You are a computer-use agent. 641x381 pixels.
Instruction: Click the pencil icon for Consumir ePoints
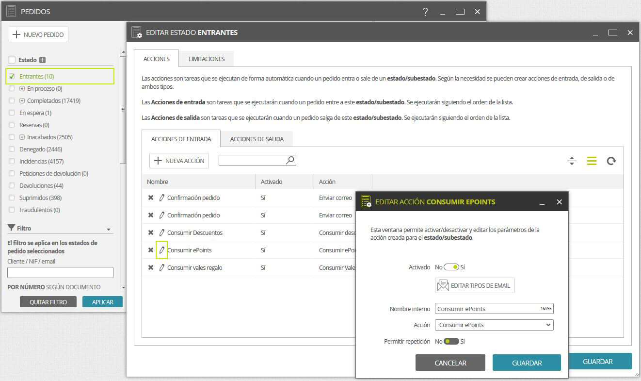click(x=162, y=250)
